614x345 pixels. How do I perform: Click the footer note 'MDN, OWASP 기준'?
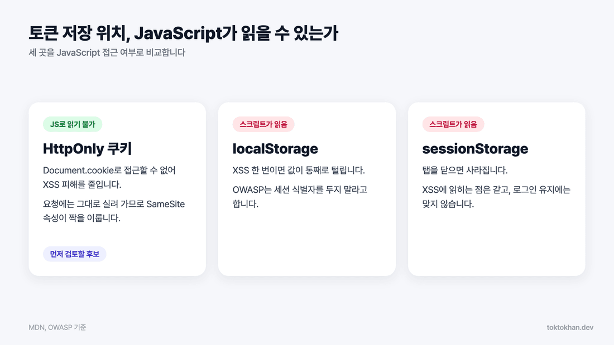pos(57,327)
